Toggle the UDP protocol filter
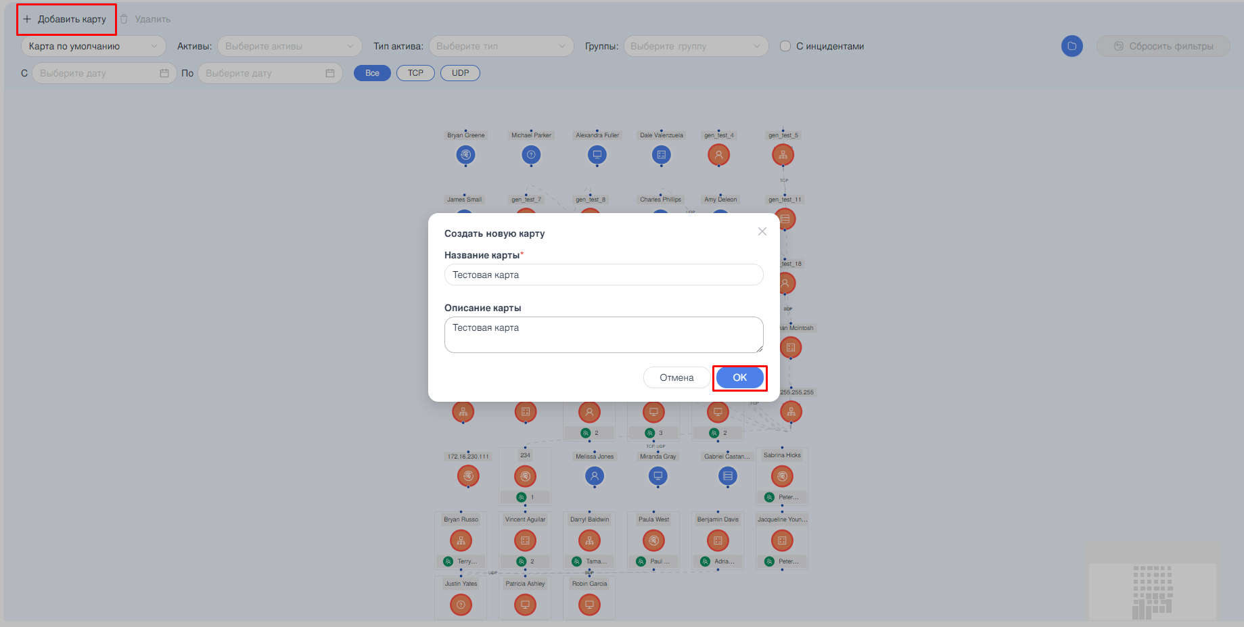Viewport: 1244px width, 627px height. (x=460, y=73)
